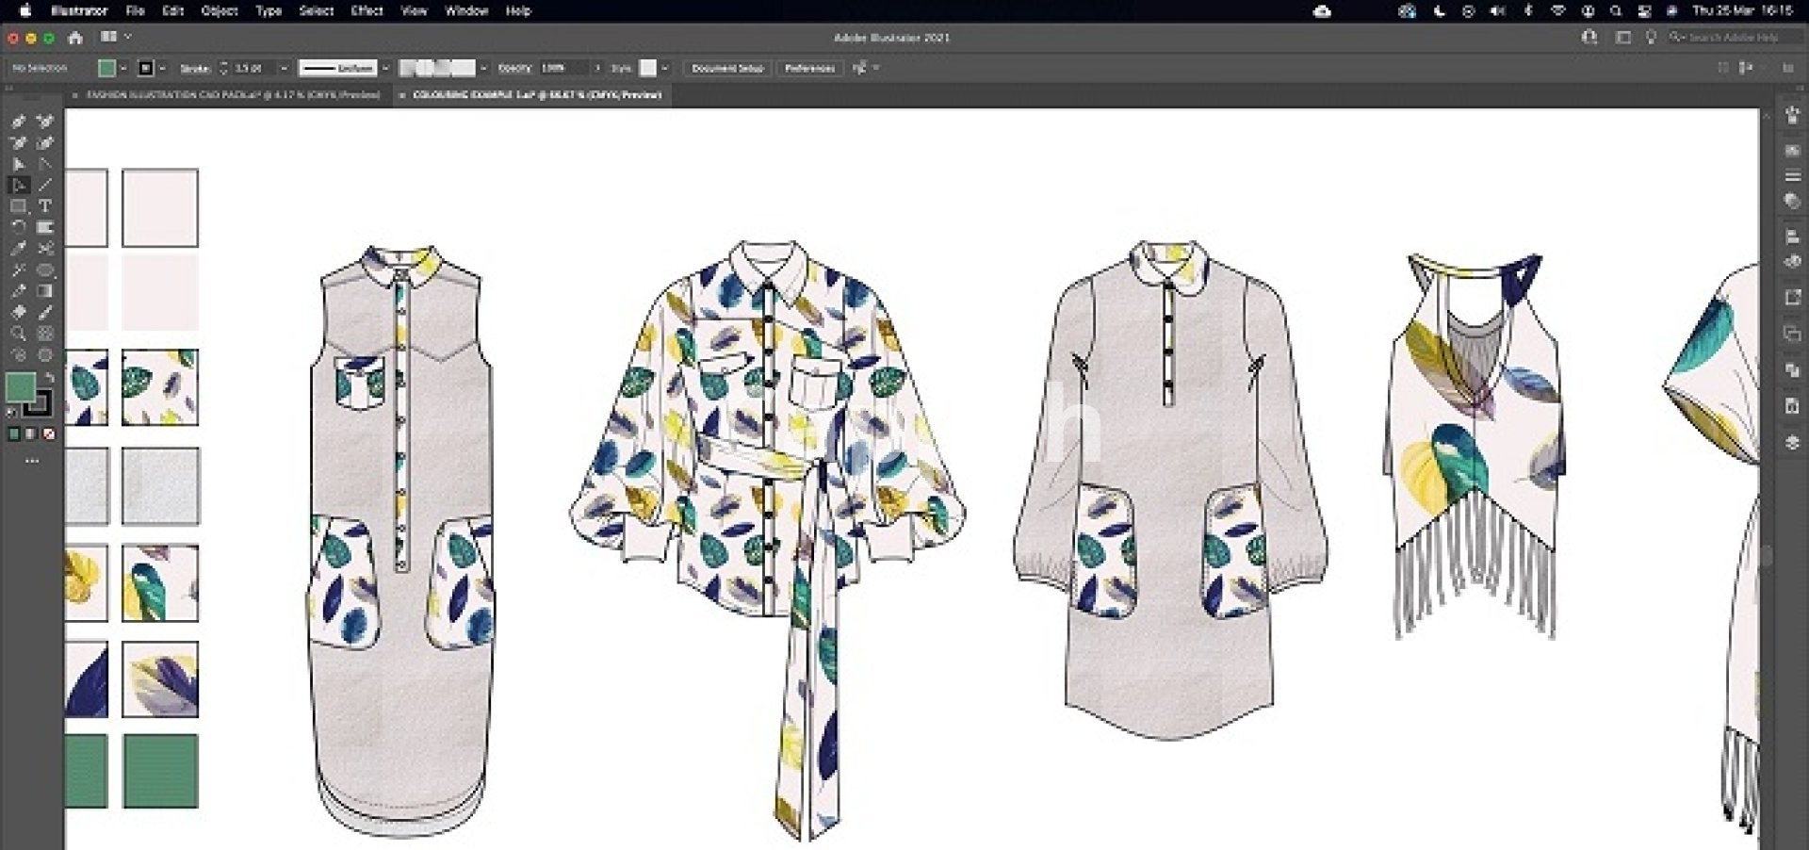Pick the Zoom tool

tap(18, 334)
